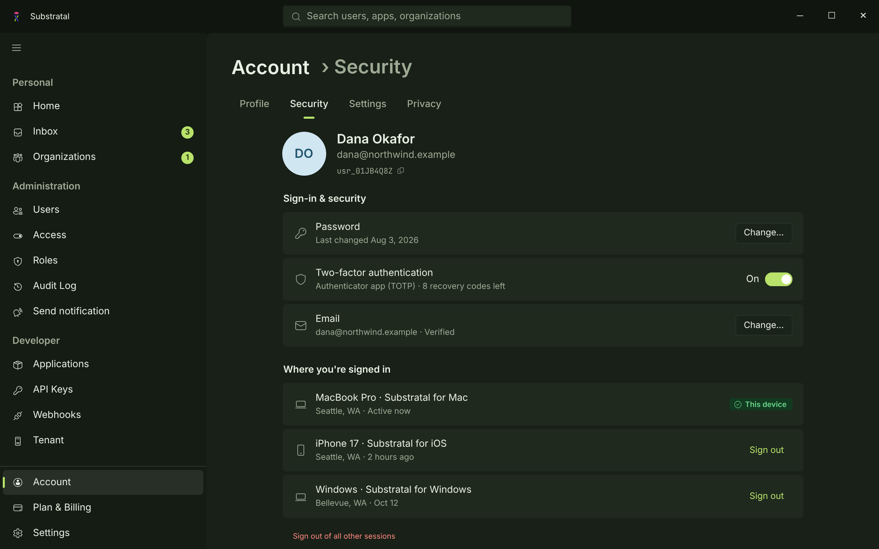Click the Webhooks plug icon
This screenshot has width=879, height=549.
point(18,416)
